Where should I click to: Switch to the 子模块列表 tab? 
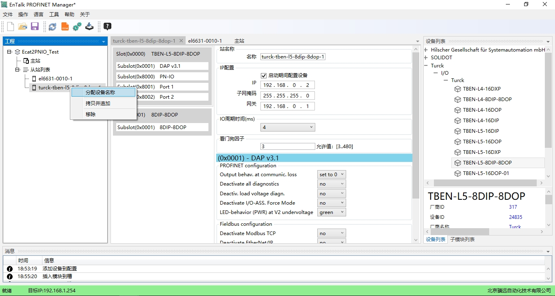(x=462, y=240)
